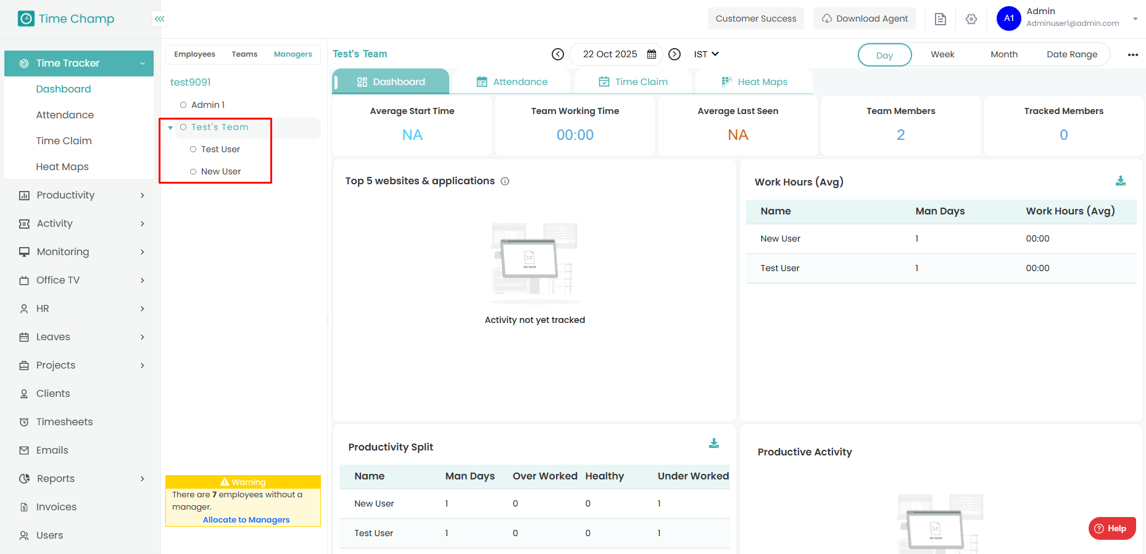Download Productivity Split report

[x=714, y=444]
